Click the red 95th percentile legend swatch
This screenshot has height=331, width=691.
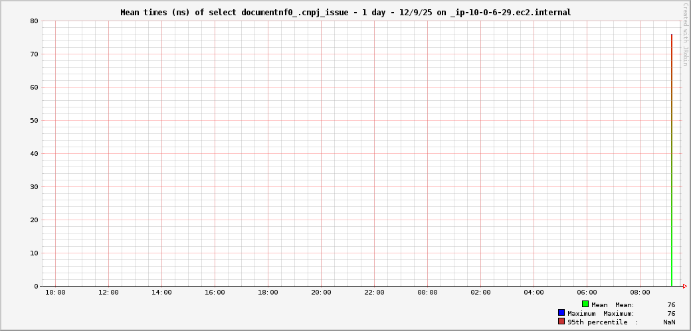click(561, 321)
